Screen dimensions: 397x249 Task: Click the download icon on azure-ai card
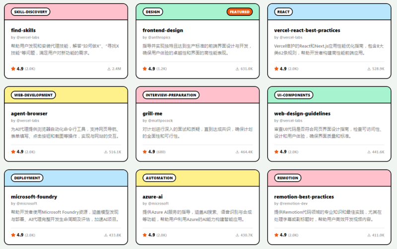(x=237, y=235)
